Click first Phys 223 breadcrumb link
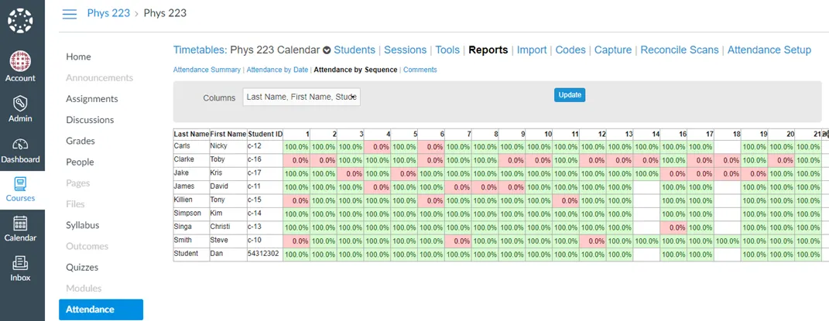829x321 pixels. click(108, 13)
